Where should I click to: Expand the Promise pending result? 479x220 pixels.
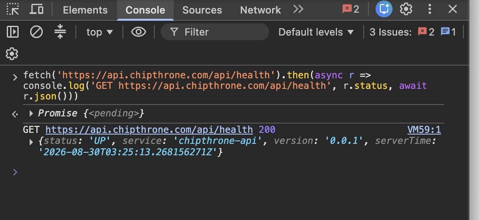(x=31, y=114)
